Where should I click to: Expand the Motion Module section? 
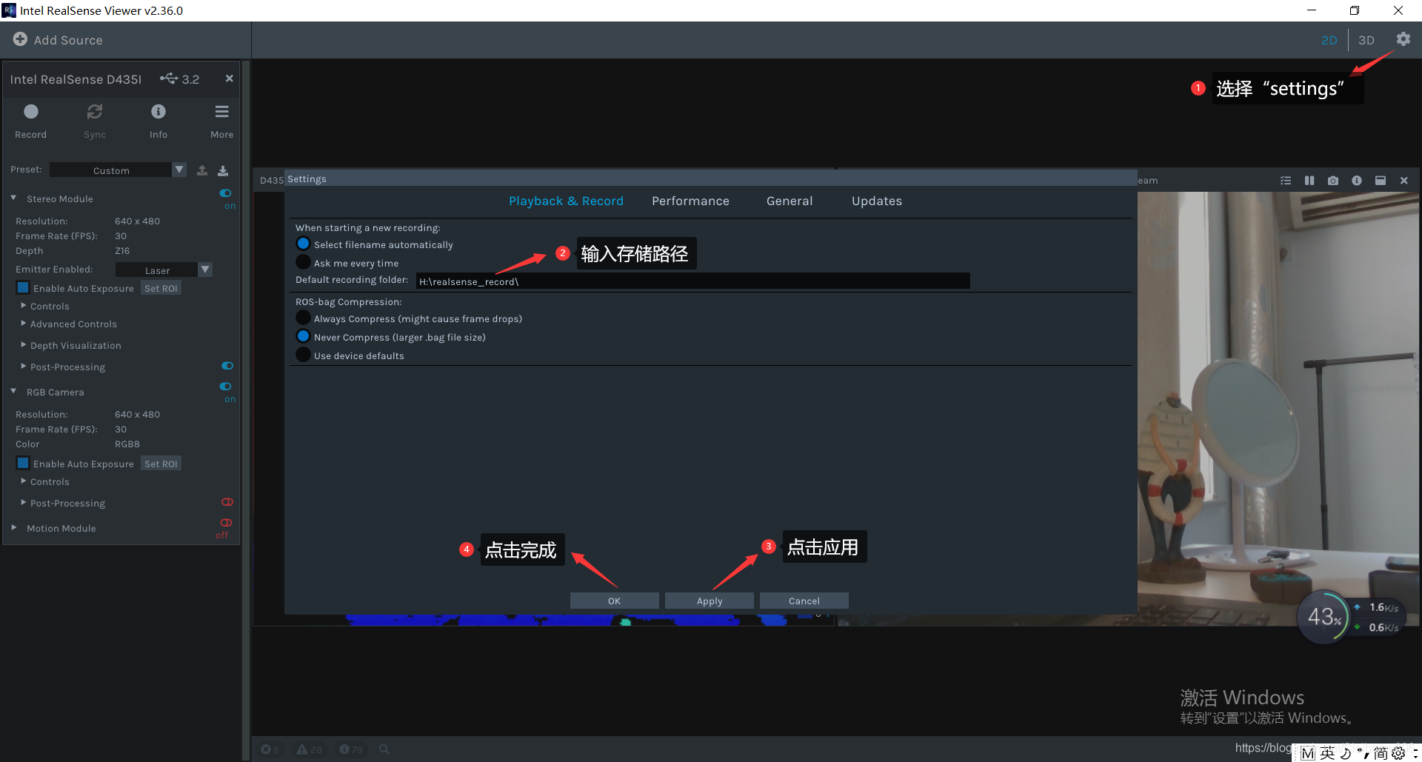point(13,527)
